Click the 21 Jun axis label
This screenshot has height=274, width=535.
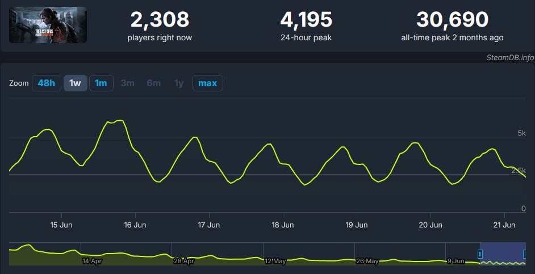pos(504,225)
